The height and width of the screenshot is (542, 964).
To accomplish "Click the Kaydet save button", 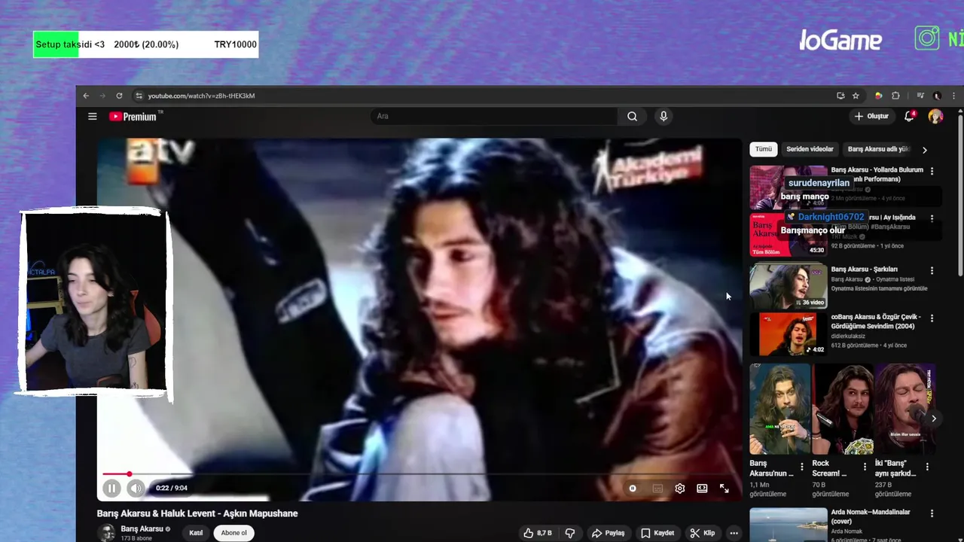I will tap(657, 533).
